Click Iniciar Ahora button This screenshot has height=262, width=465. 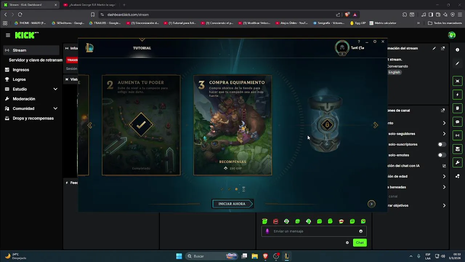tap(232, 204)
